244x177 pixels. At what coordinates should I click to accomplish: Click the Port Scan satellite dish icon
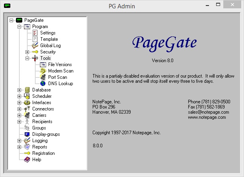(43, 77)
